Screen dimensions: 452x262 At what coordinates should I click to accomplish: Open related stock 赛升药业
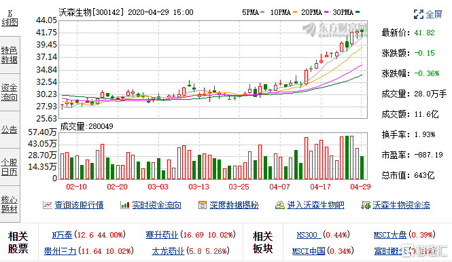click(x=162, y=235)
